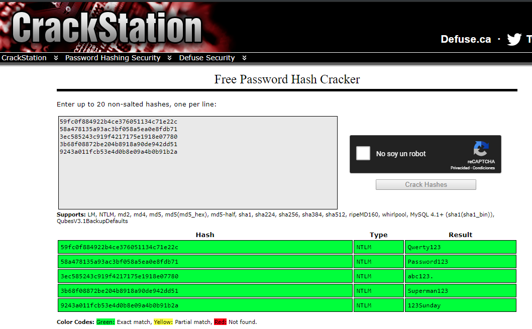Select the Qwerty123 result cell

tap(460, 247)
